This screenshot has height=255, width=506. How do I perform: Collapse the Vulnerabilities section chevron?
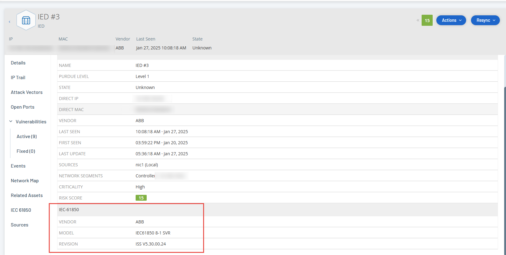tap(11, 122)
